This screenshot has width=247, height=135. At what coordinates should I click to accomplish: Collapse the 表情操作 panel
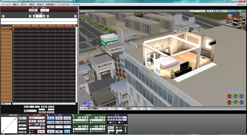click(73, 115)
